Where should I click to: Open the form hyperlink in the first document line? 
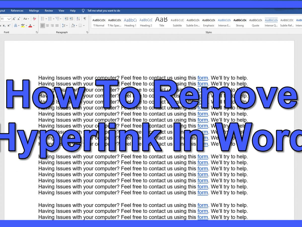[x=203, y=78]
